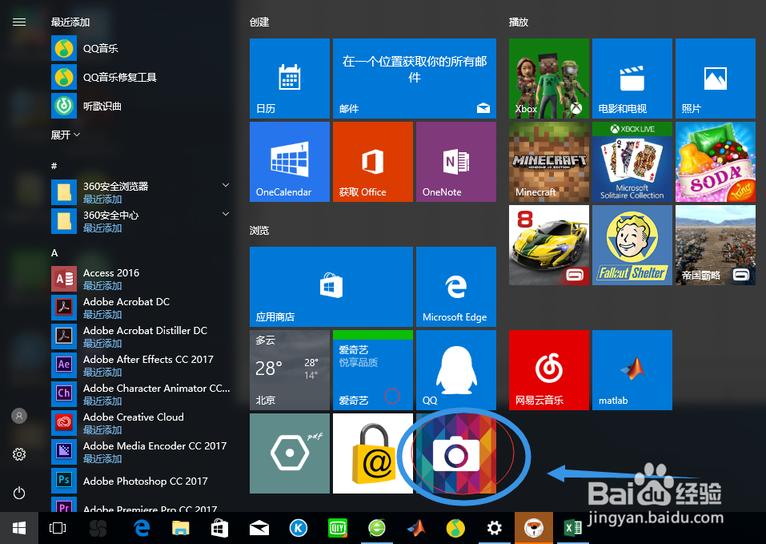Open iQIYI green taskbar icon

pos(338,528)
